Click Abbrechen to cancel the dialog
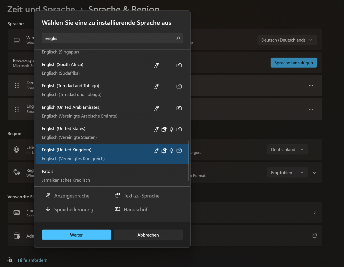The width and height of the screenshot is (344, 267). (x=148, y=235)
